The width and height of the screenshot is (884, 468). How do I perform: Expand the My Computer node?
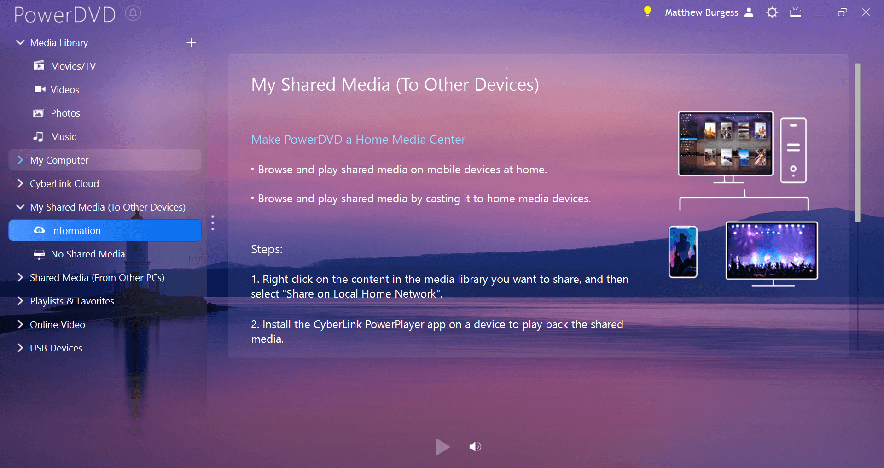20,160
